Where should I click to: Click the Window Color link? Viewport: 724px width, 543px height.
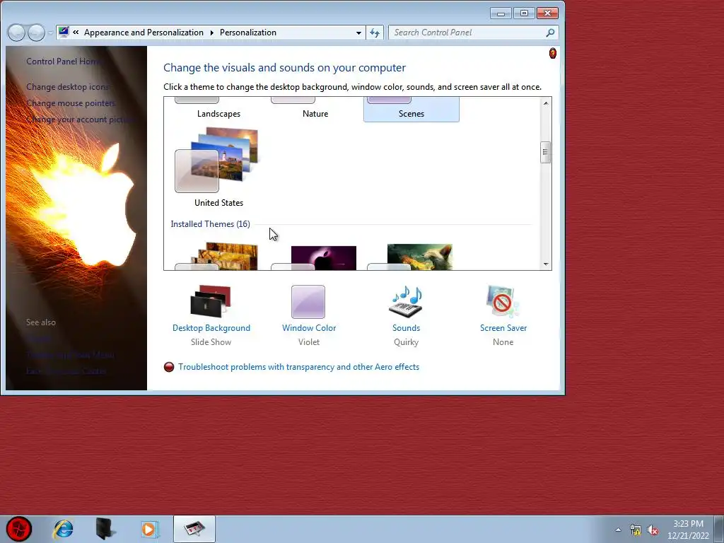[x=309, y=328]
